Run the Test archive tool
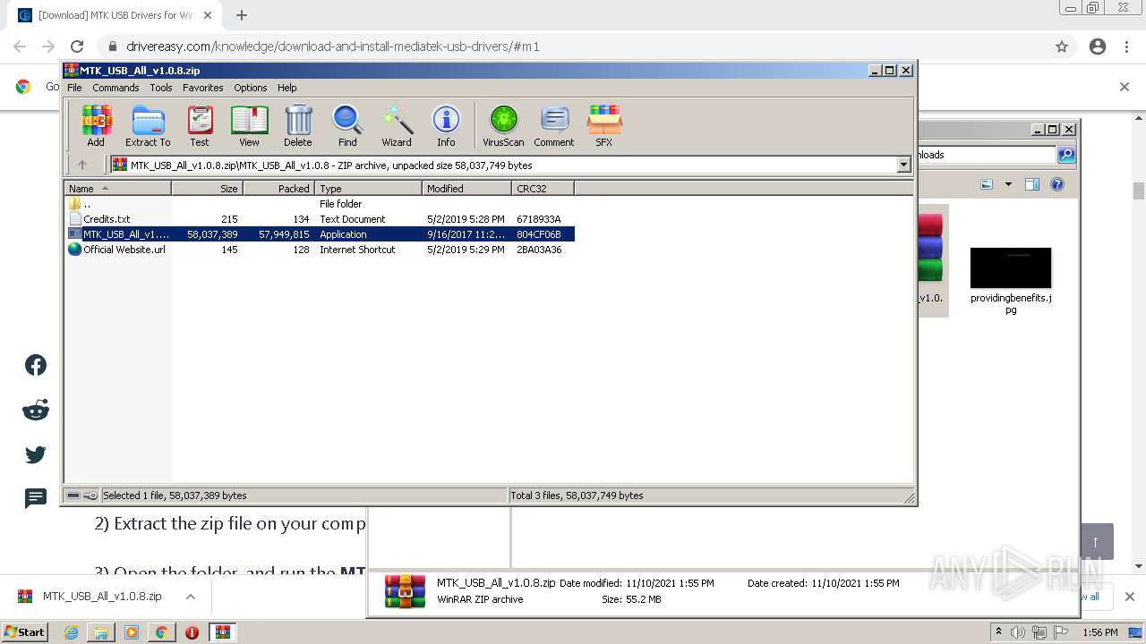The height and width of the screenshot is (644, 1146). point(200,126)
